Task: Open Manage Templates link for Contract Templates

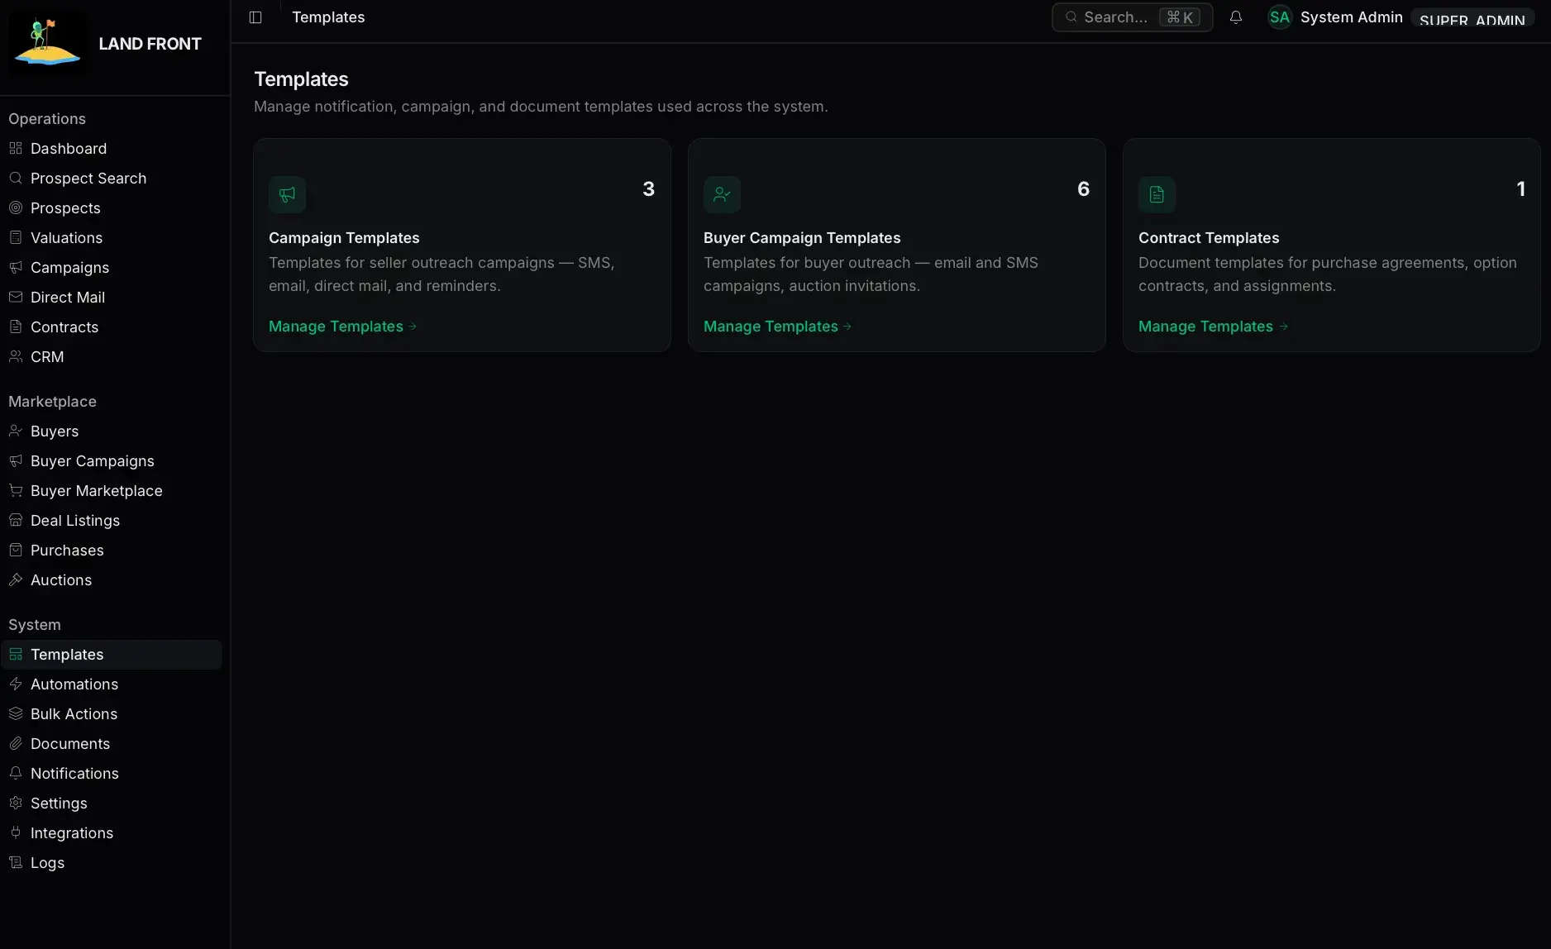Action: 1213,327
